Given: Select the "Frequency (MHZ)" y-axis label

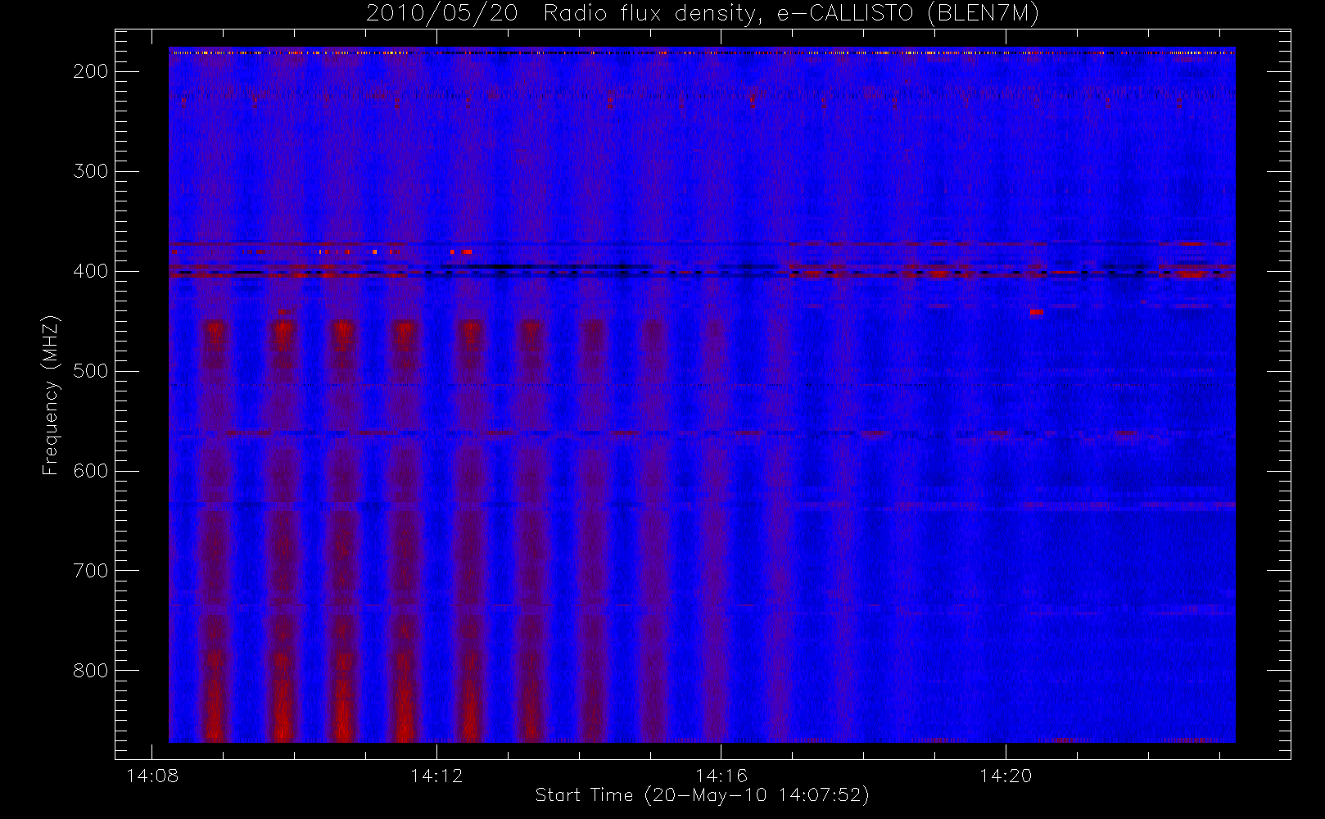Looking at the screenshot, I should point(51,395).
